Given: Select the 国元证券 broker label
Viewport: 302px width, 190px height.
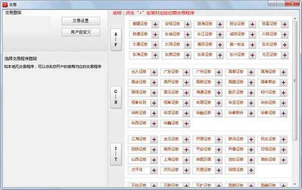Looking at the screenshot, I should tap(171, 92).
